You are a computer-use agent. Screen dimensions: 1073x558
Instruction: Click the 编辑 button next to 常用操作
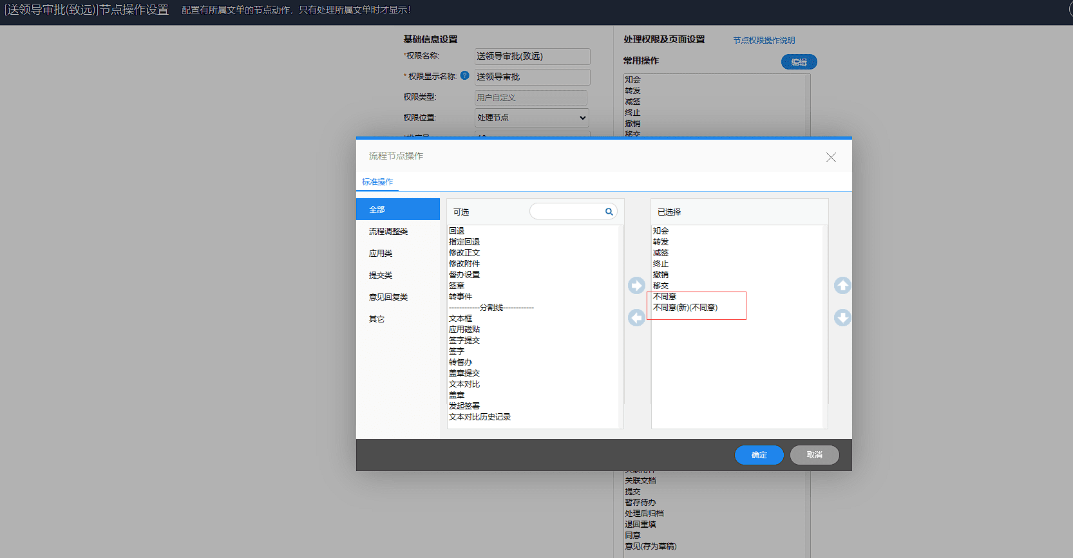799,62
